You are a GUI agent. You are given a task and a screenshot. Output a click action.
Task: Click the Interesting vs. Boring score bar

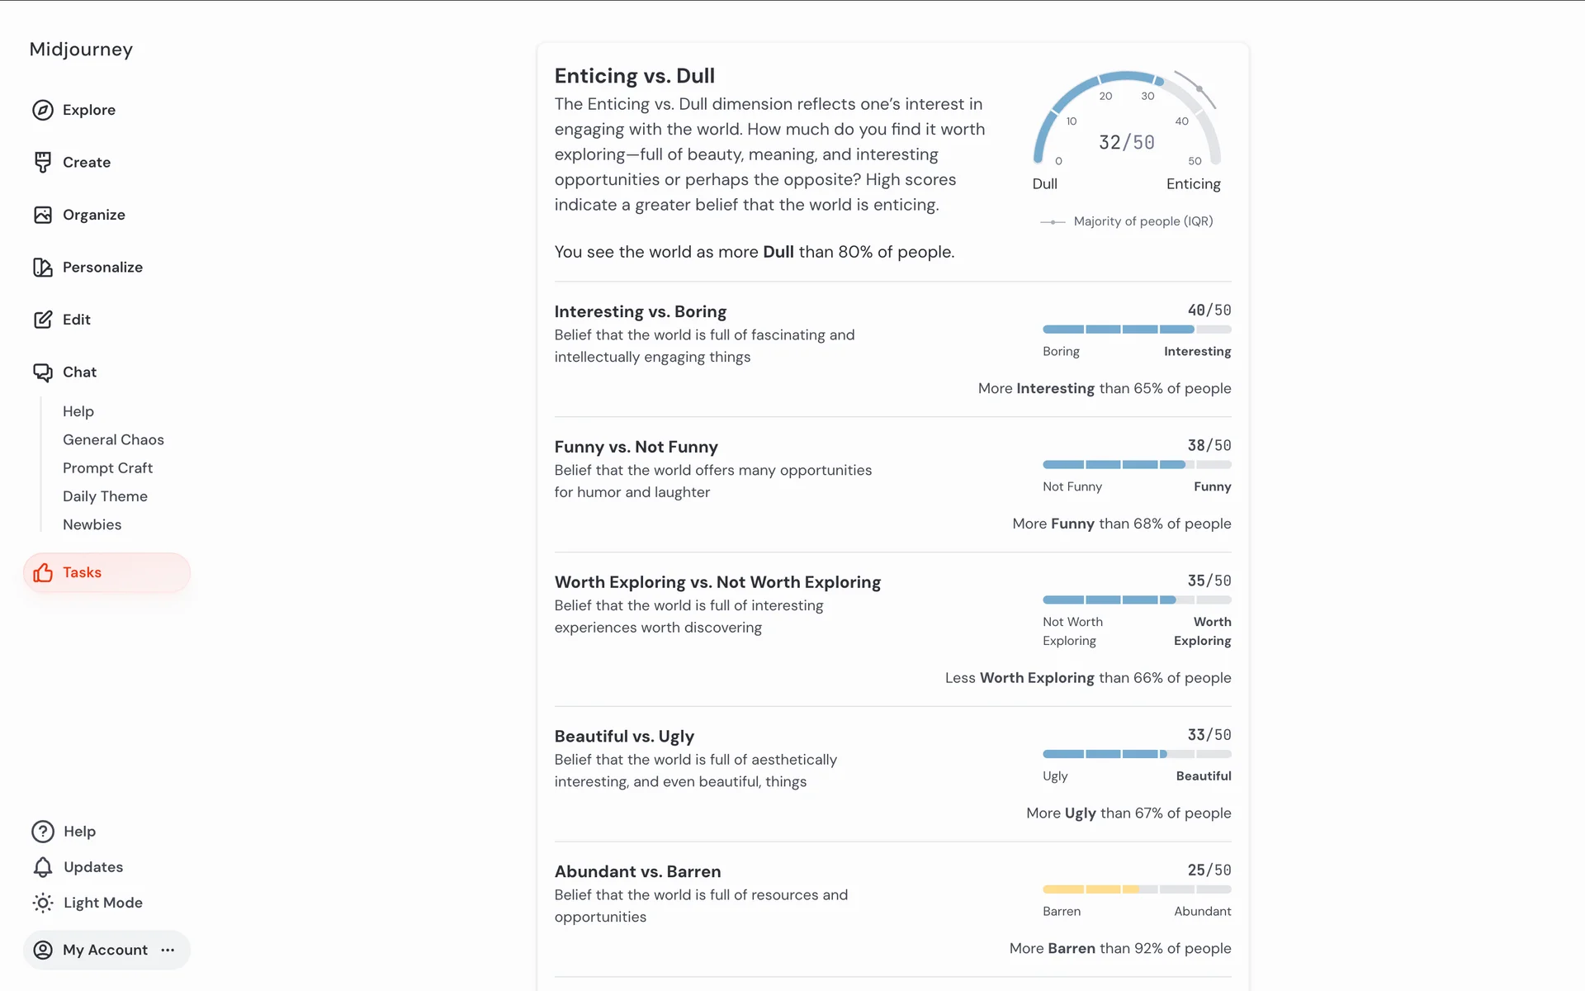(x=1137, y=330)
